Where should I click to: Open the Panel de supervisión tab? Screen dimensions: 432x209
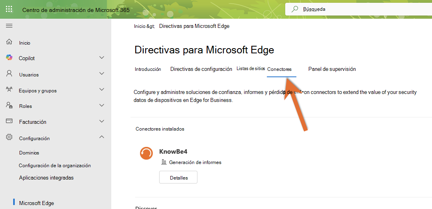[332, 69]
